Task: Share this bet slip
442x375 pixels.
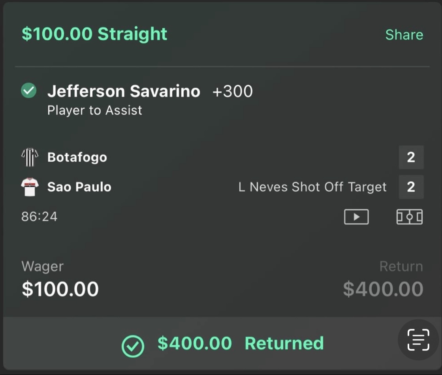Action: coord(404,35)
